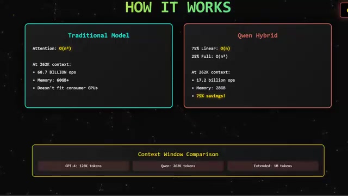
Task: Click the Extended: 1M tokens bar
Action: pos(273,166)
